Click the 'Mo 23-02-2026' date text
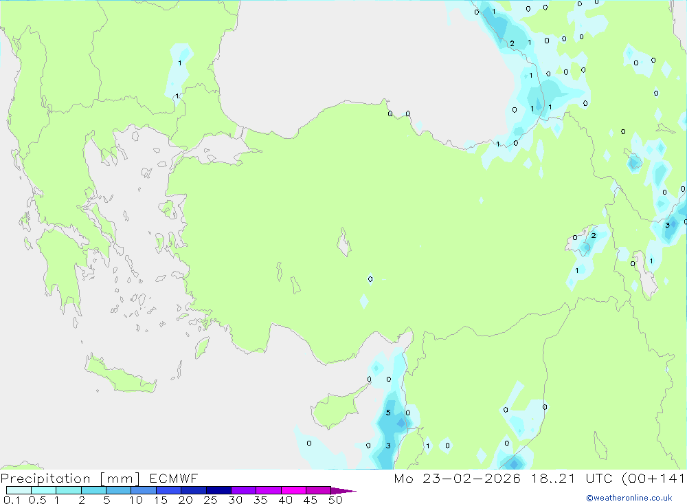Image resolution: width=687 pixels, height=504 pixels. coord(458,478)
